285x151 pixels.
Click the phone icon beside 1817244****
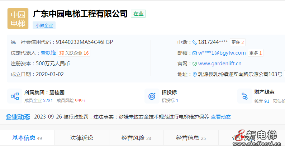pos(195,42)
